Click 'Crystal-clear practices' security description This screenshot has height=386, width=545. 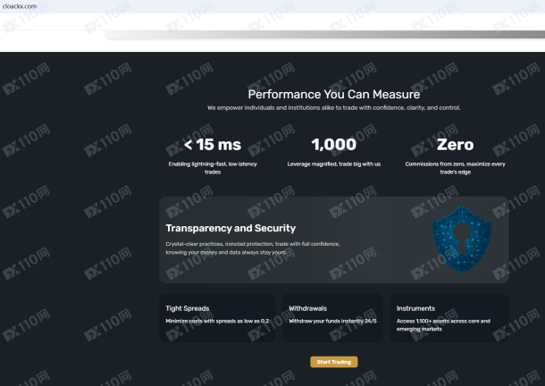(253, 248)
